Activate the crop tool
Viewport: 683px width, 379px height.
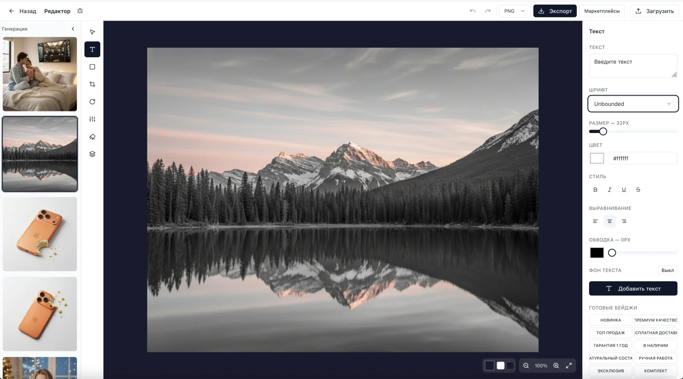pos(92,85)
